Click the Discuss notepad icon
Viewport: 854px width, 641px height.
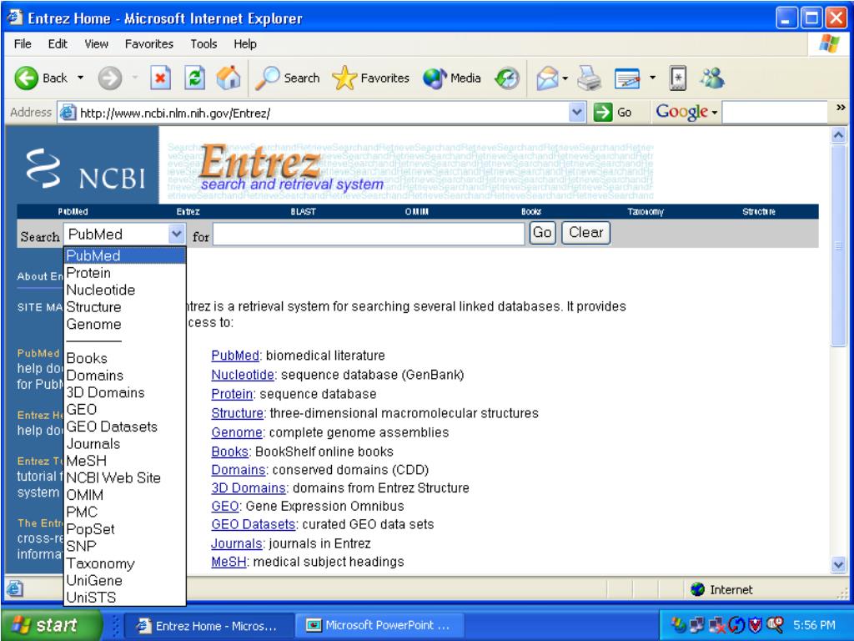point(678,78)
